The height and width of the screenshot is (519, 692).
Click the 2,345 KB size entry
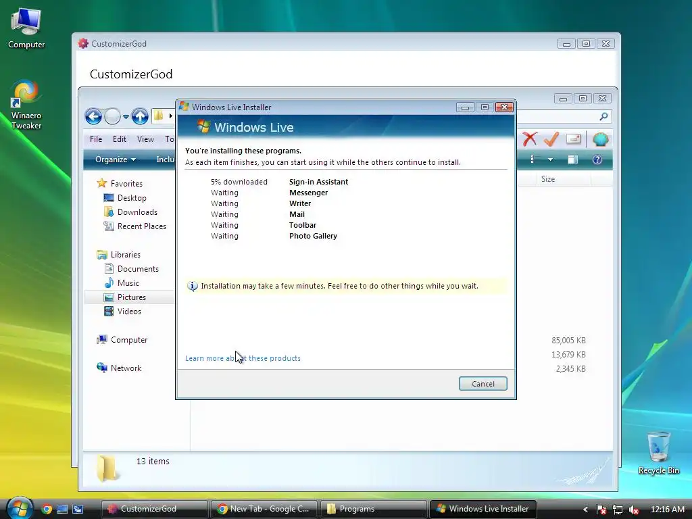570,368
